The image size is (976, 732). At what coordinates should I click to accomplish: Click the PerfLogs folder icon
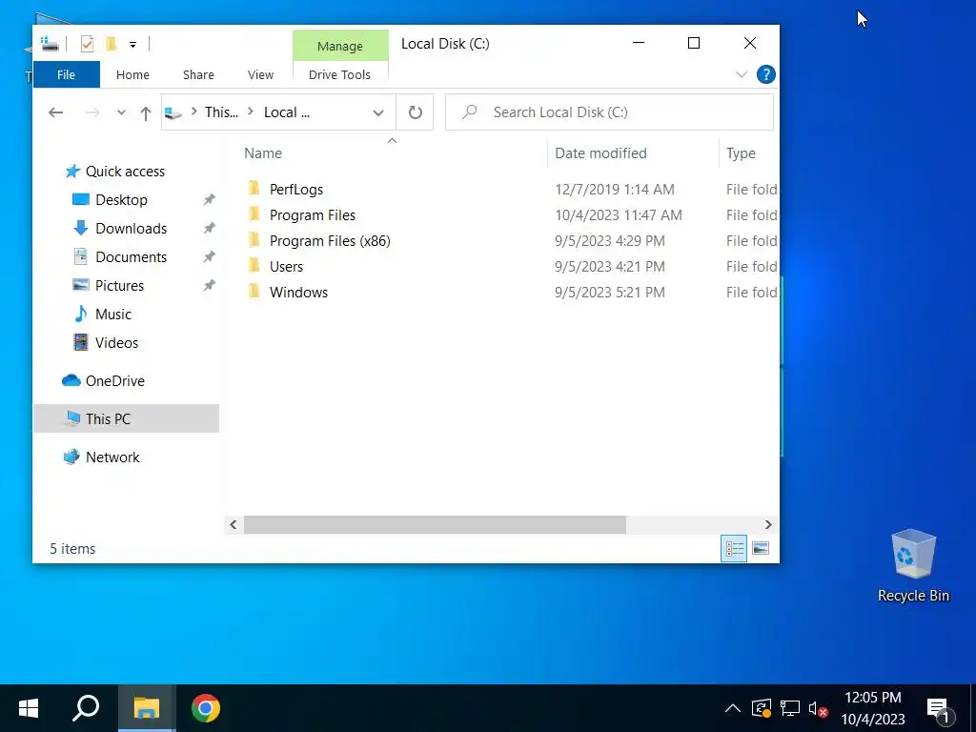click(254, 189)
